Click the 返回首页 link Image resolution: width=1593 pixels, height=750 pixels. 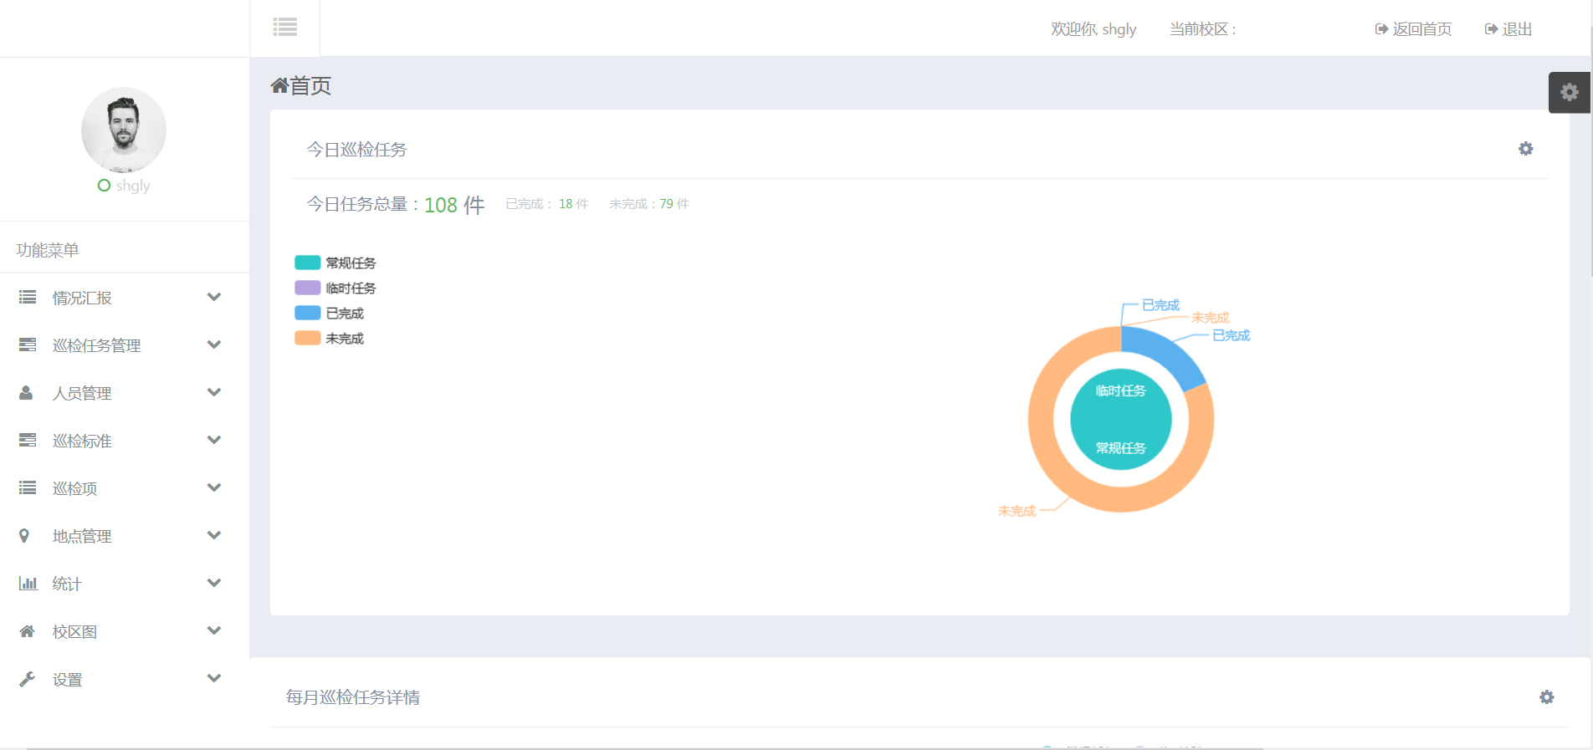click(1413, 29)
